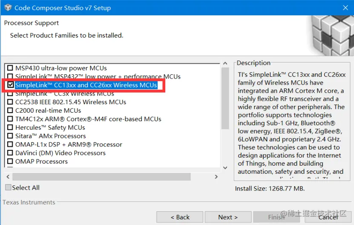Click the Code Composer Studio cube title icon
This screenshot has height=225, width=354.
pyautogui.click(x=8, y=7)
